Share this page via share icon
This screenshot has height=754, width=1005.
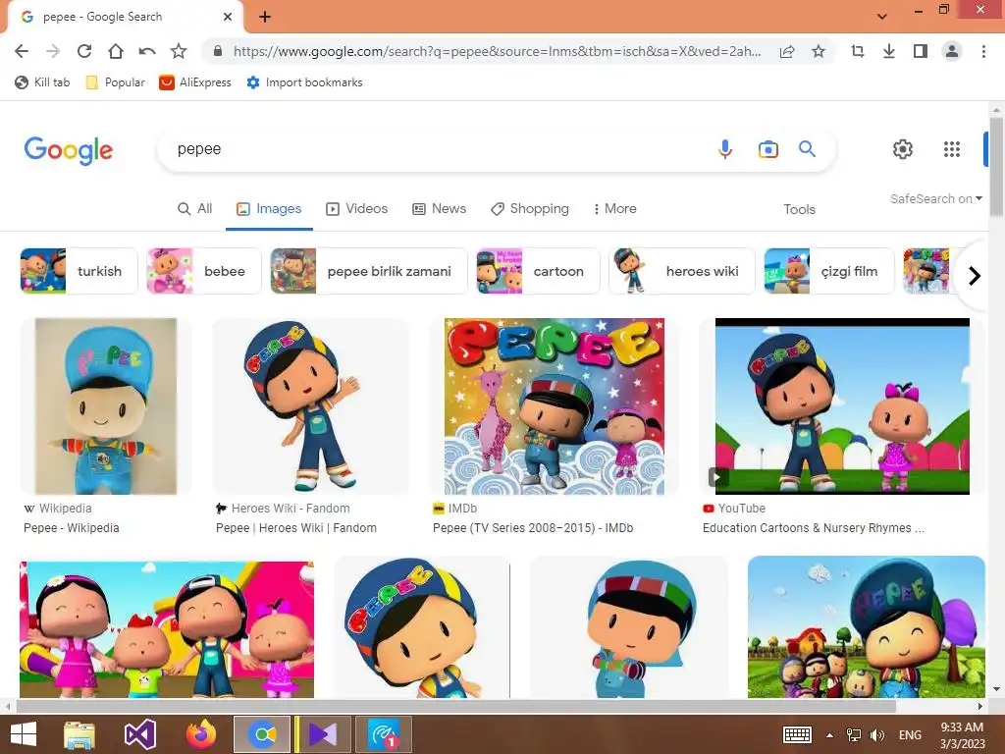(787, 51)
